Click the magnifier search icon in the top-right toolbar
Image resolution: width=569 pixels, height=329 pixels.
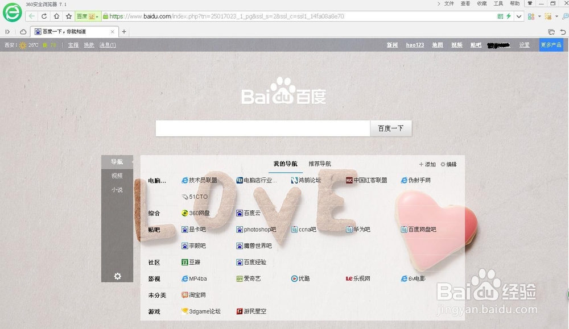coord(565,16)
